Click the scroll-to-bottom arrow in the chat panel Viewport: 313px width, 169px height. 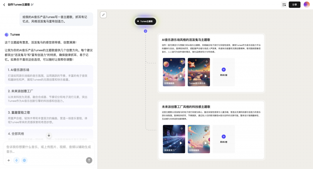(49, 135)
